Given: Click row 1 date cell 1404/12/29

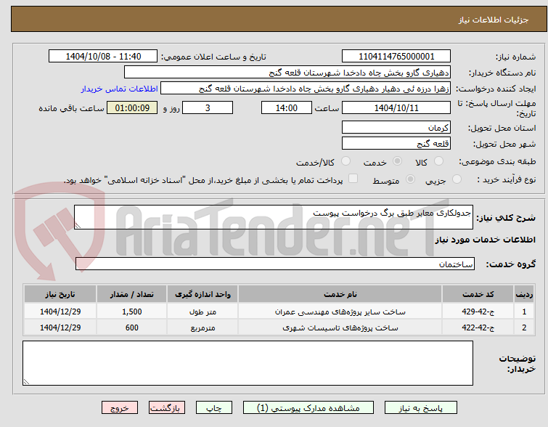Looking at the screenshot, I should pyautogui.click(x=60, y=312).
